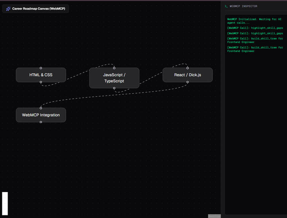Click the top handle of the React / Dick.js node
287x218 pixels.
pos(188,68)
